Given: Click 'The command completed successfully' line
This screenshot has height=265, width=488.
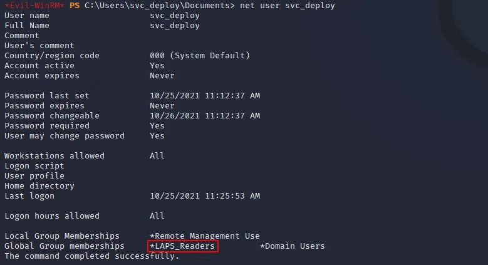Looking at the screenshot, I should pos(92,256).
